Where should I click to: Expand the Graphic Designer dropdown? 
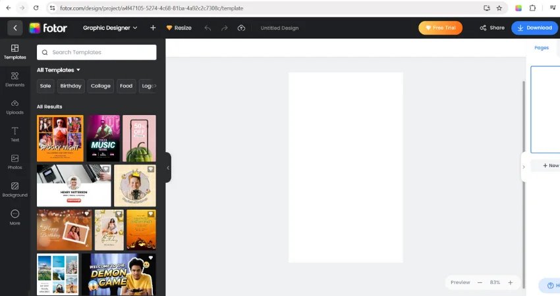pyautogui.click(x=110, y=28)
